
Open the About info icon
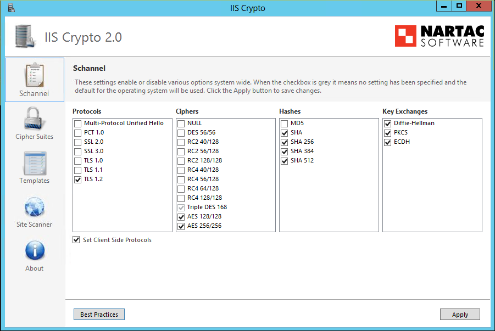35,250
